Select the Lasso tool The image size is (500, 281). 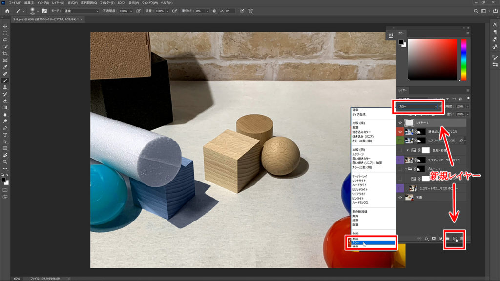(5, 40)
